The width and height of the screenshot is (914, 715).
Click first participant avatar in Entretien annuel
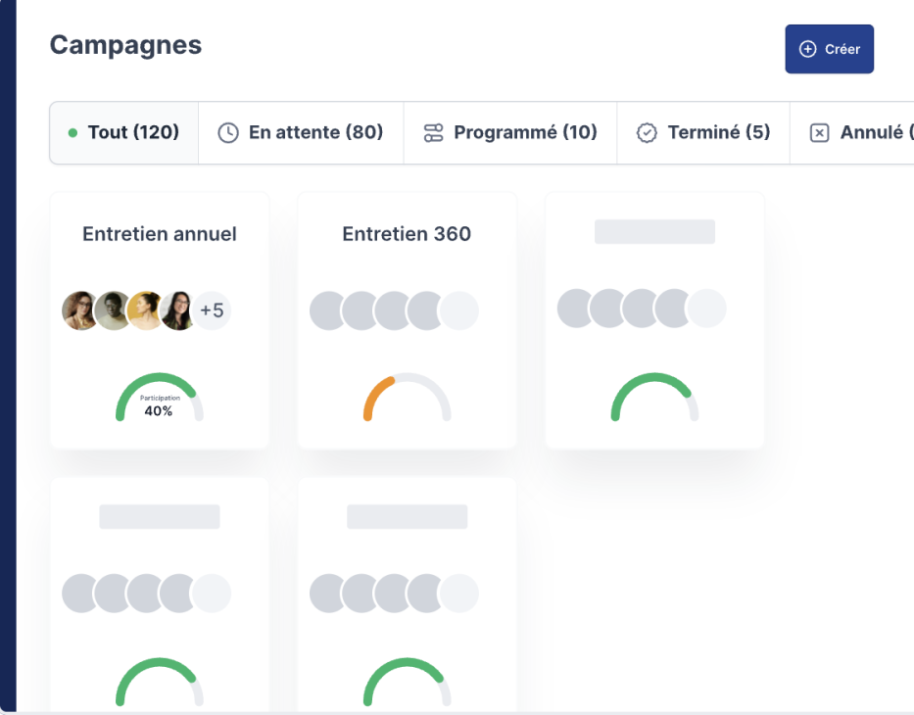[80, 311]
